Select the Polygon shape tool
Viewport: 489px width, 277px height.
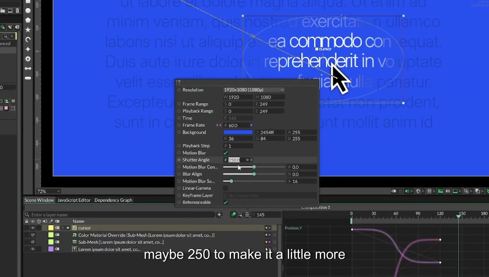pos(28,20)
